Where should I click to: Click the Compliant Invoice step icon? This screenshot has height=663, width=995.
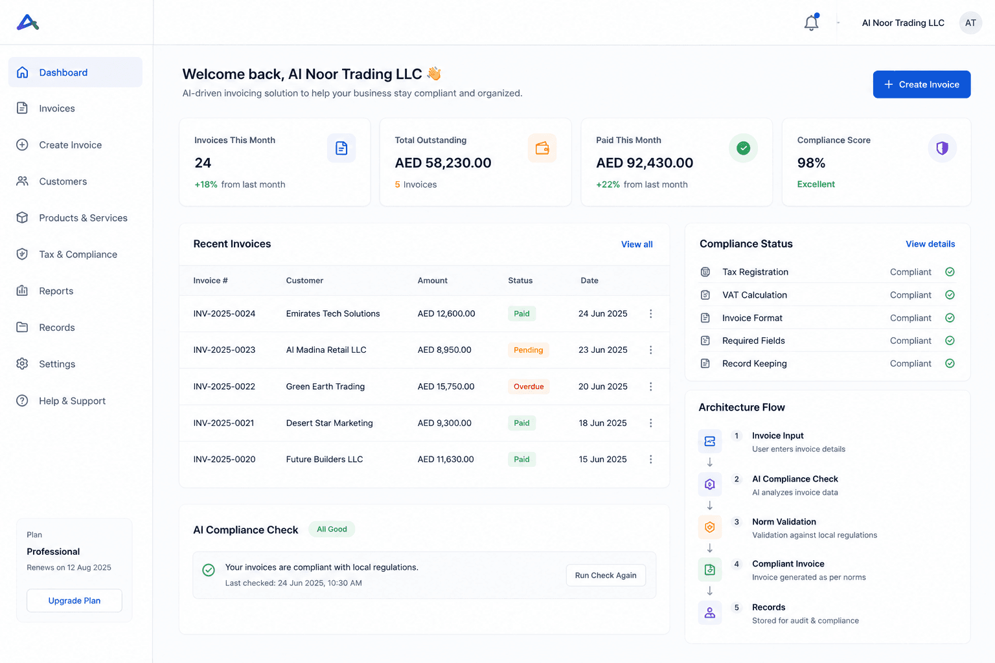pos(710,570)
